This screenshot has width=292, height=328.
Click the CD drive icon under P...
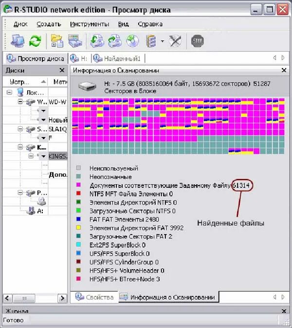[x=41, y=202]
